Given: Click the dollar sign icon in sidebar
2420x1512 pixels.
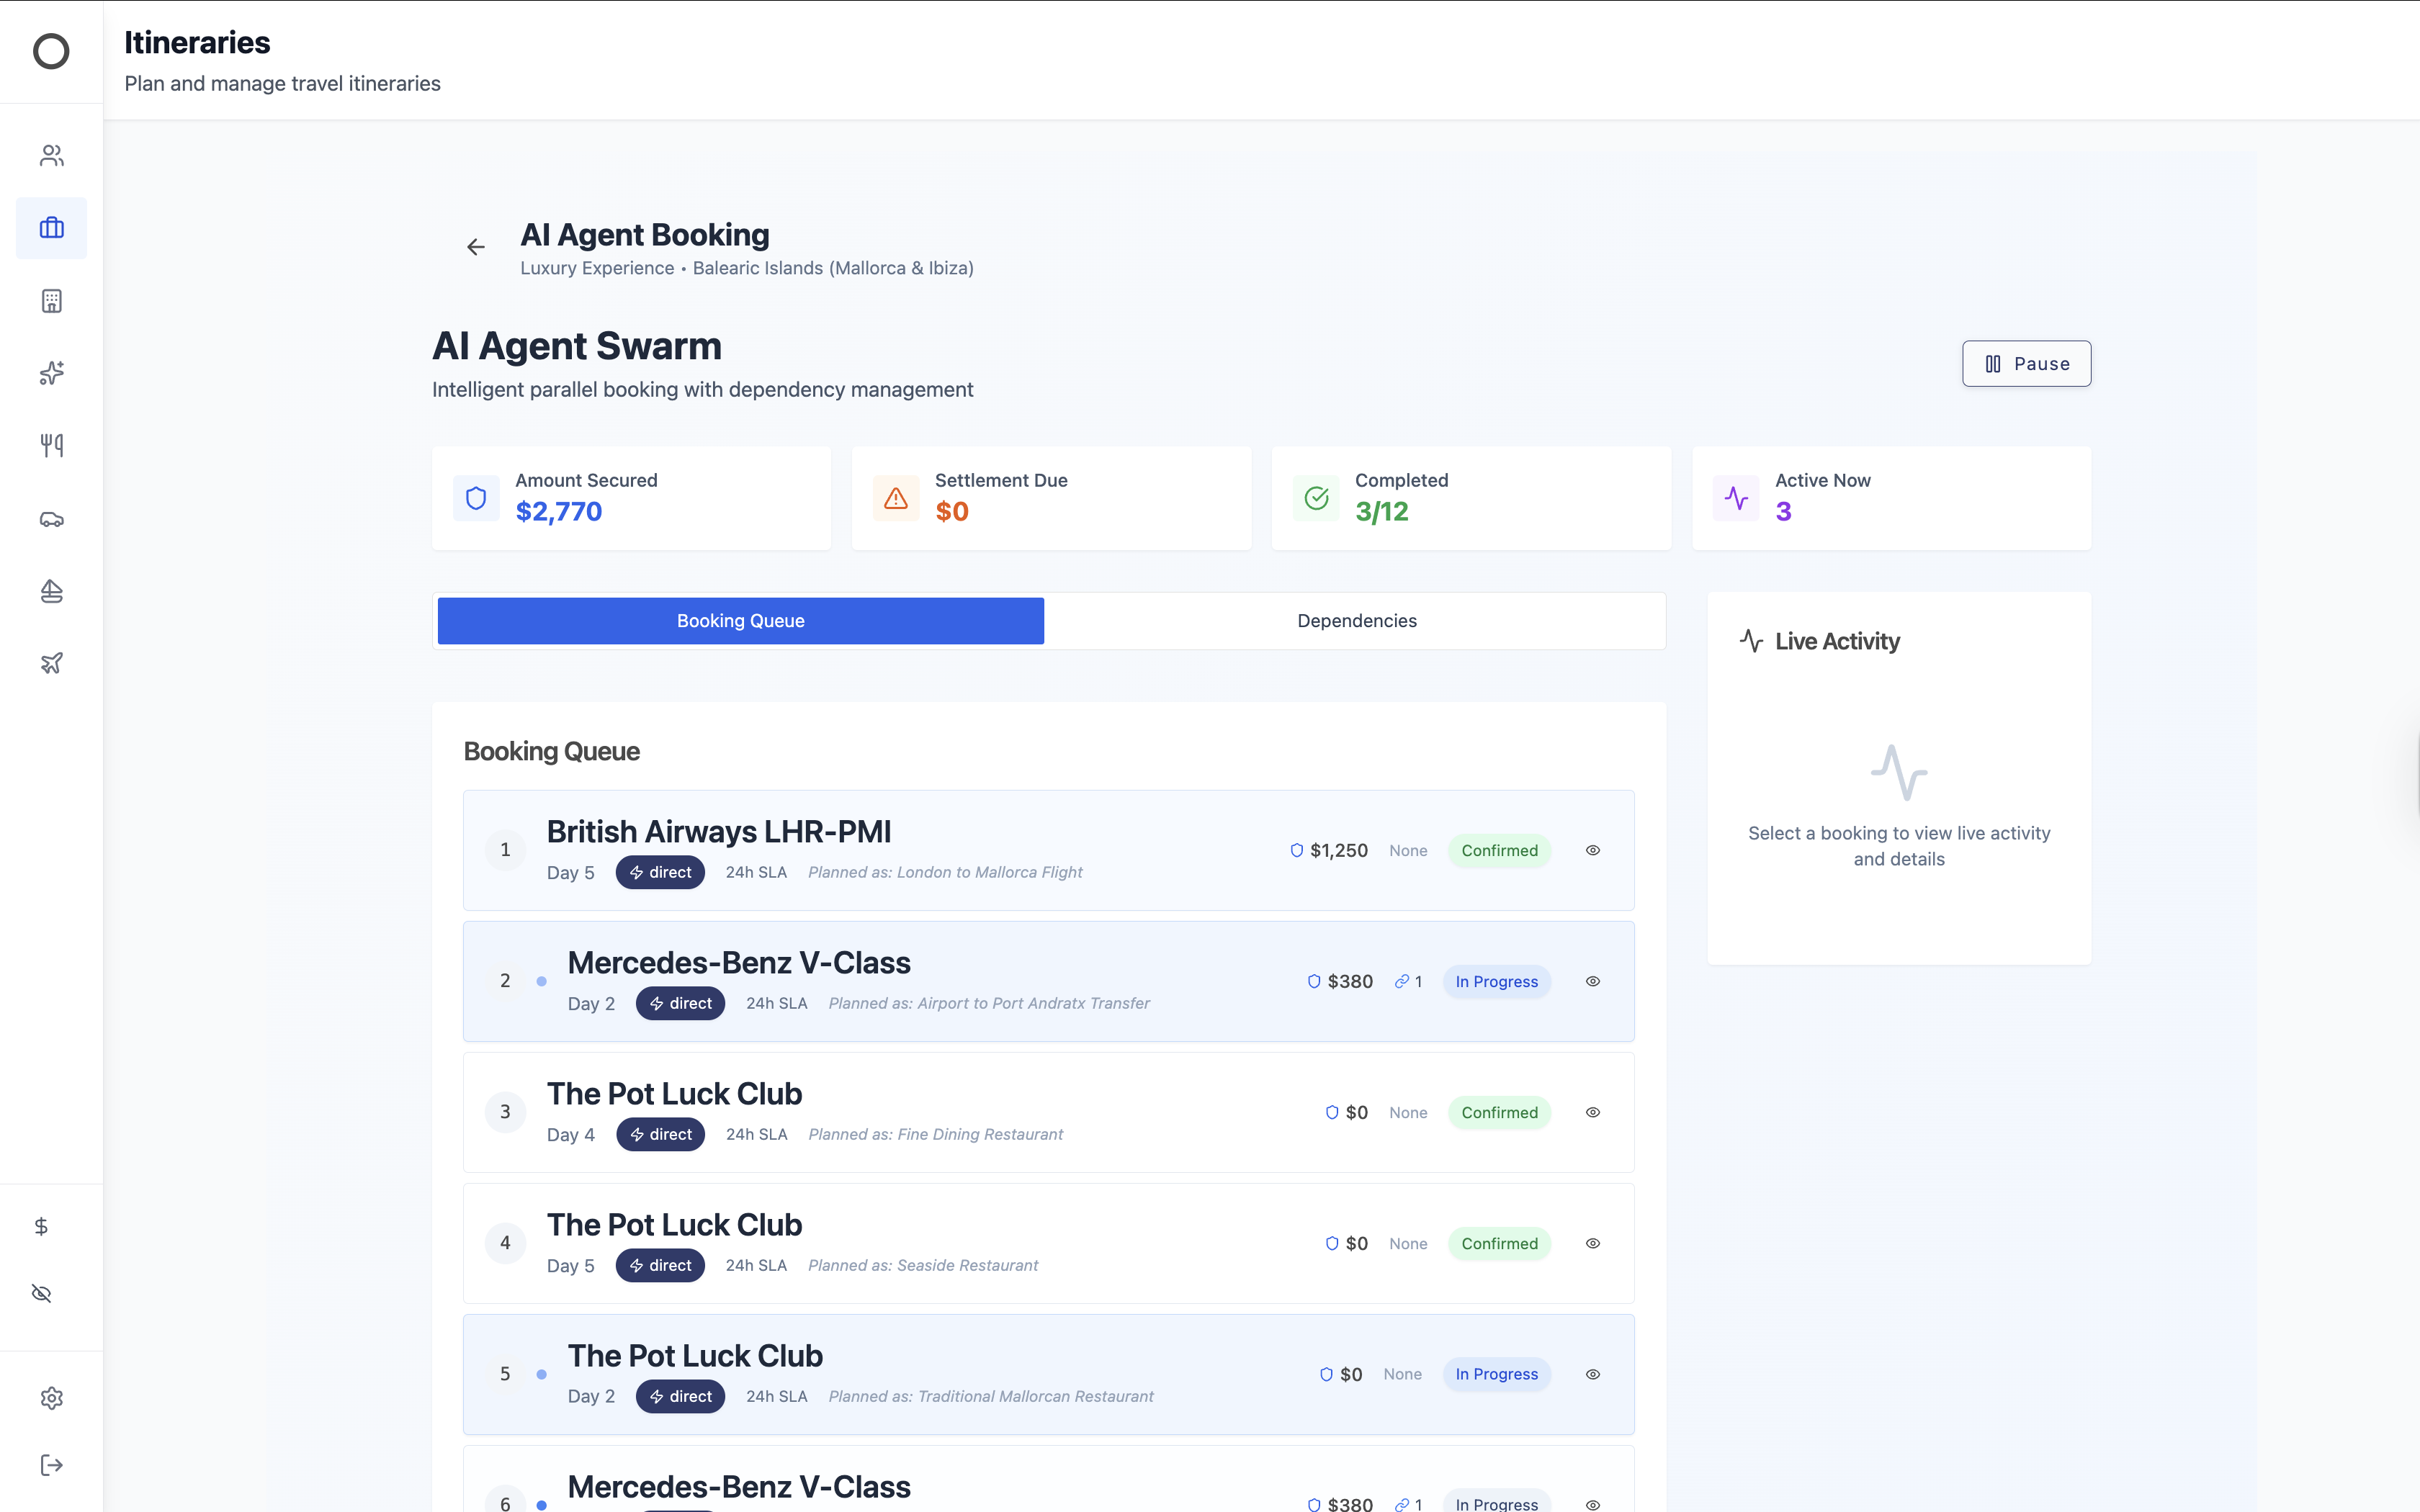Looking at the screenshot, I should coord(41,1226).
